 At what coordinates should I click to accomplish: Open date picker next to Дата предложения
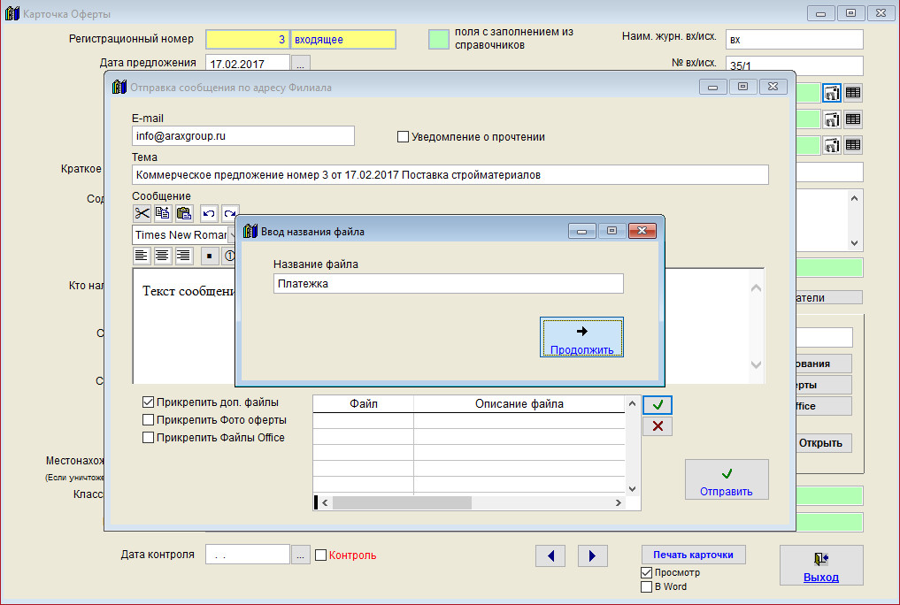point(301,64)
